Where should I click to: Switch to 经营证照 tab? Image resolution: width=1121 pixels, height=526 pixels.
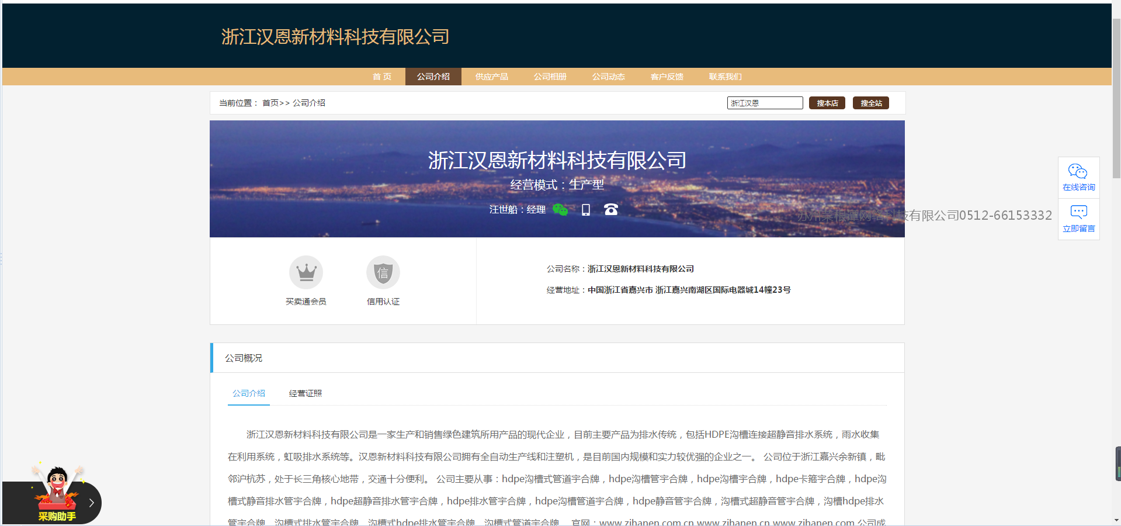306,393
